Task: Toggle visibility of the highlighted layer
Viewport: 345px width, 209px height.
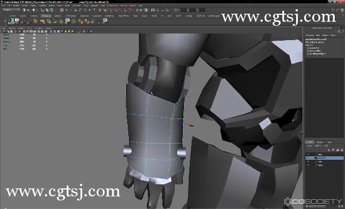Action: tap(308, 157)
